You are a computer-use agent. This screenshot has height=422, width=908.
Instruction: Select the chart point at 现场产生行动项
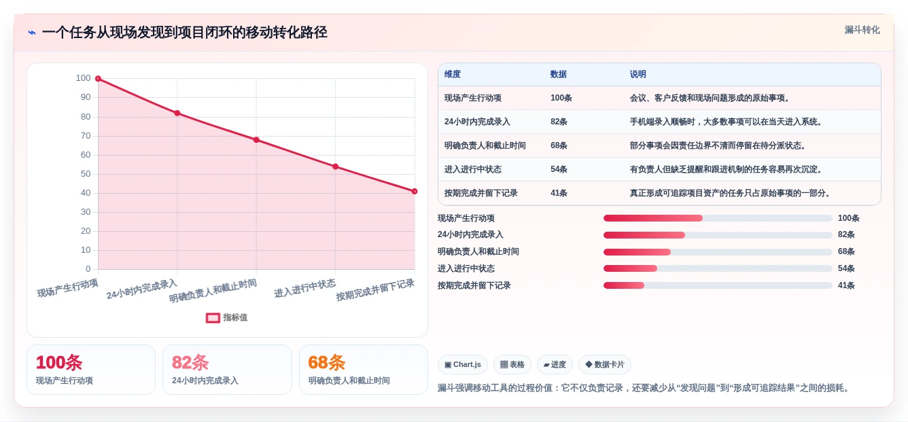pos(98,79)
